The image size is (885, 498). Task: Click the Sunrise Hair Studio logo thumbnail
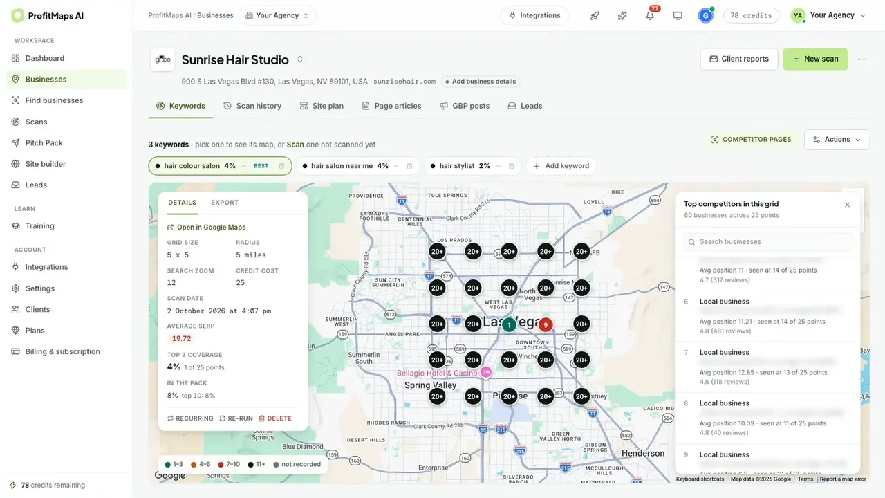tap(162, 59)
